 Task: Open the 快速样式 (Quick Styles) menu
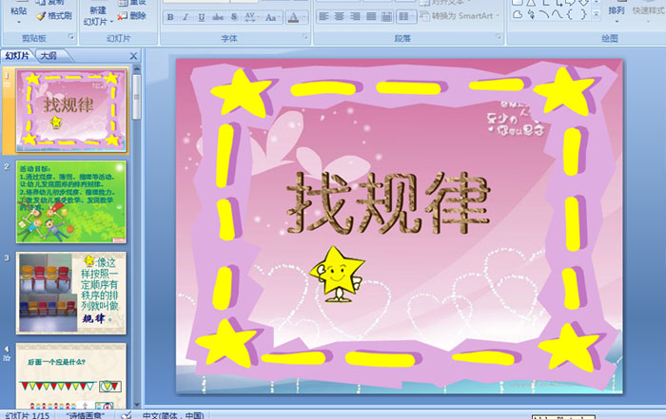pos(648,11)
